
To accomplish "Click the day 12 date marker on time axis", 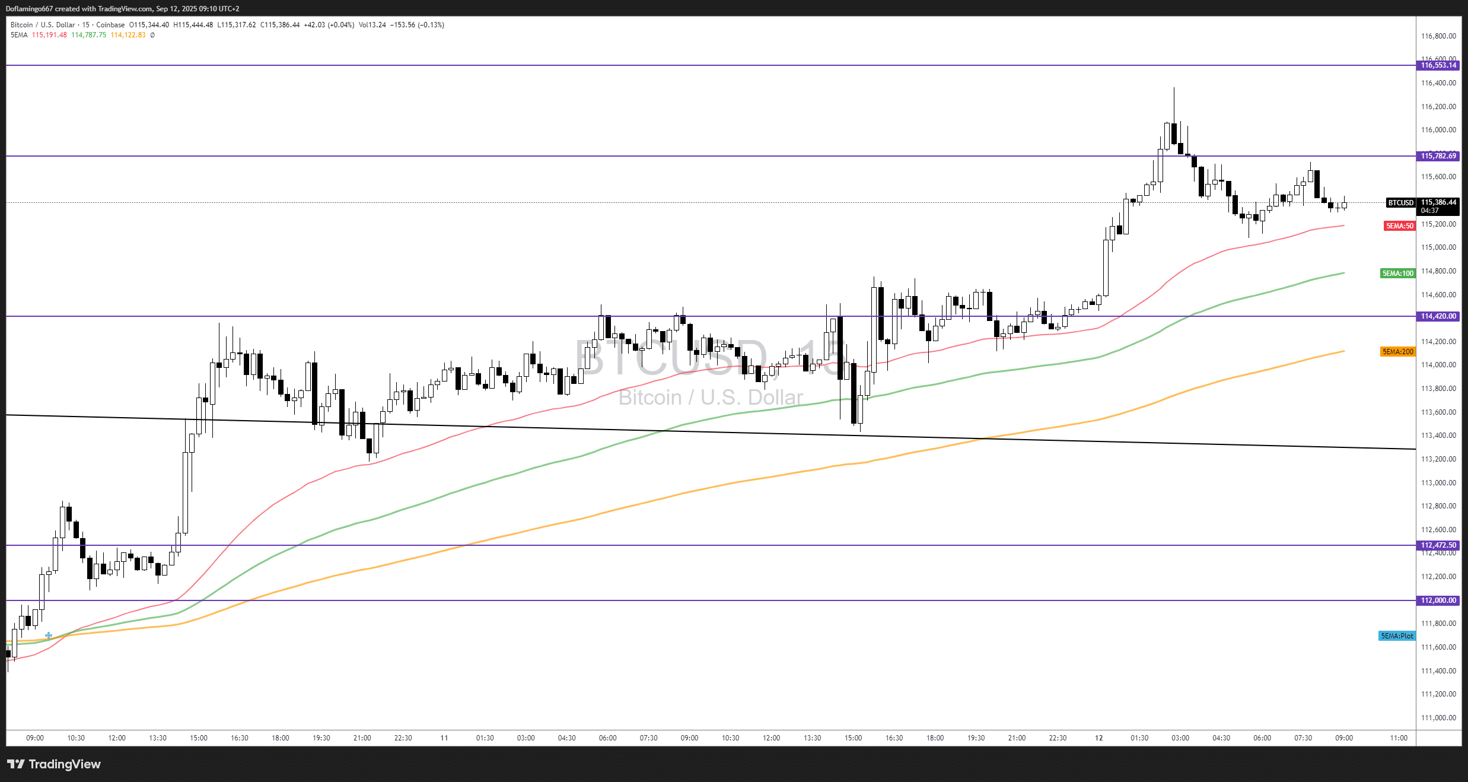I will click(1098, 738).
